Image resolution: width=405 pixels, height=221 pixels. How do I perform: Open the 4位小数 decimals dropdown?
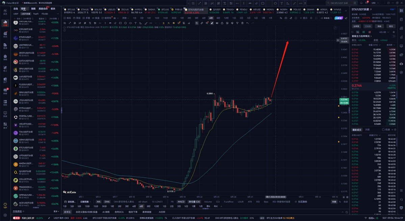384,32
